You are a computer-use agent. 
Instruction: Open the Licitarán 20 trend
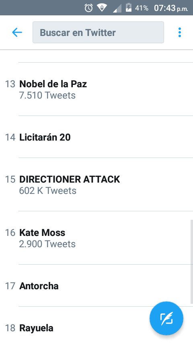pos(96,137)
